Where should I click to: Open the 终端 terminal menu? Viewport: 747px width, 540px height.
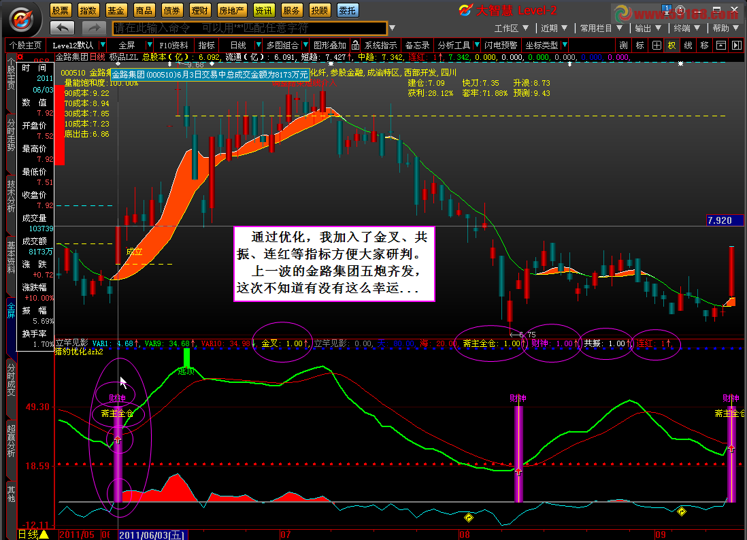pyautogui.click(x=686, y=28)
